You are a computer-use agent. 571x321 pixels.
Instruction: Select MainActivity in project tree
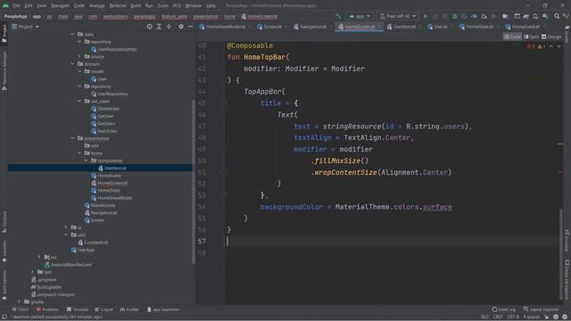click(103, 205)
